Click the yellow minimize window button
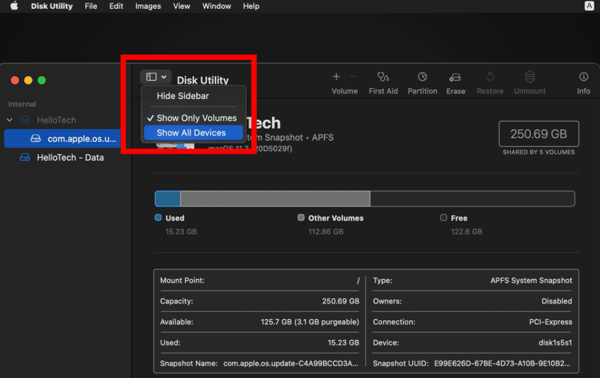Image resolution: width=600 pixels, height=378 pixels. [28, 80]
